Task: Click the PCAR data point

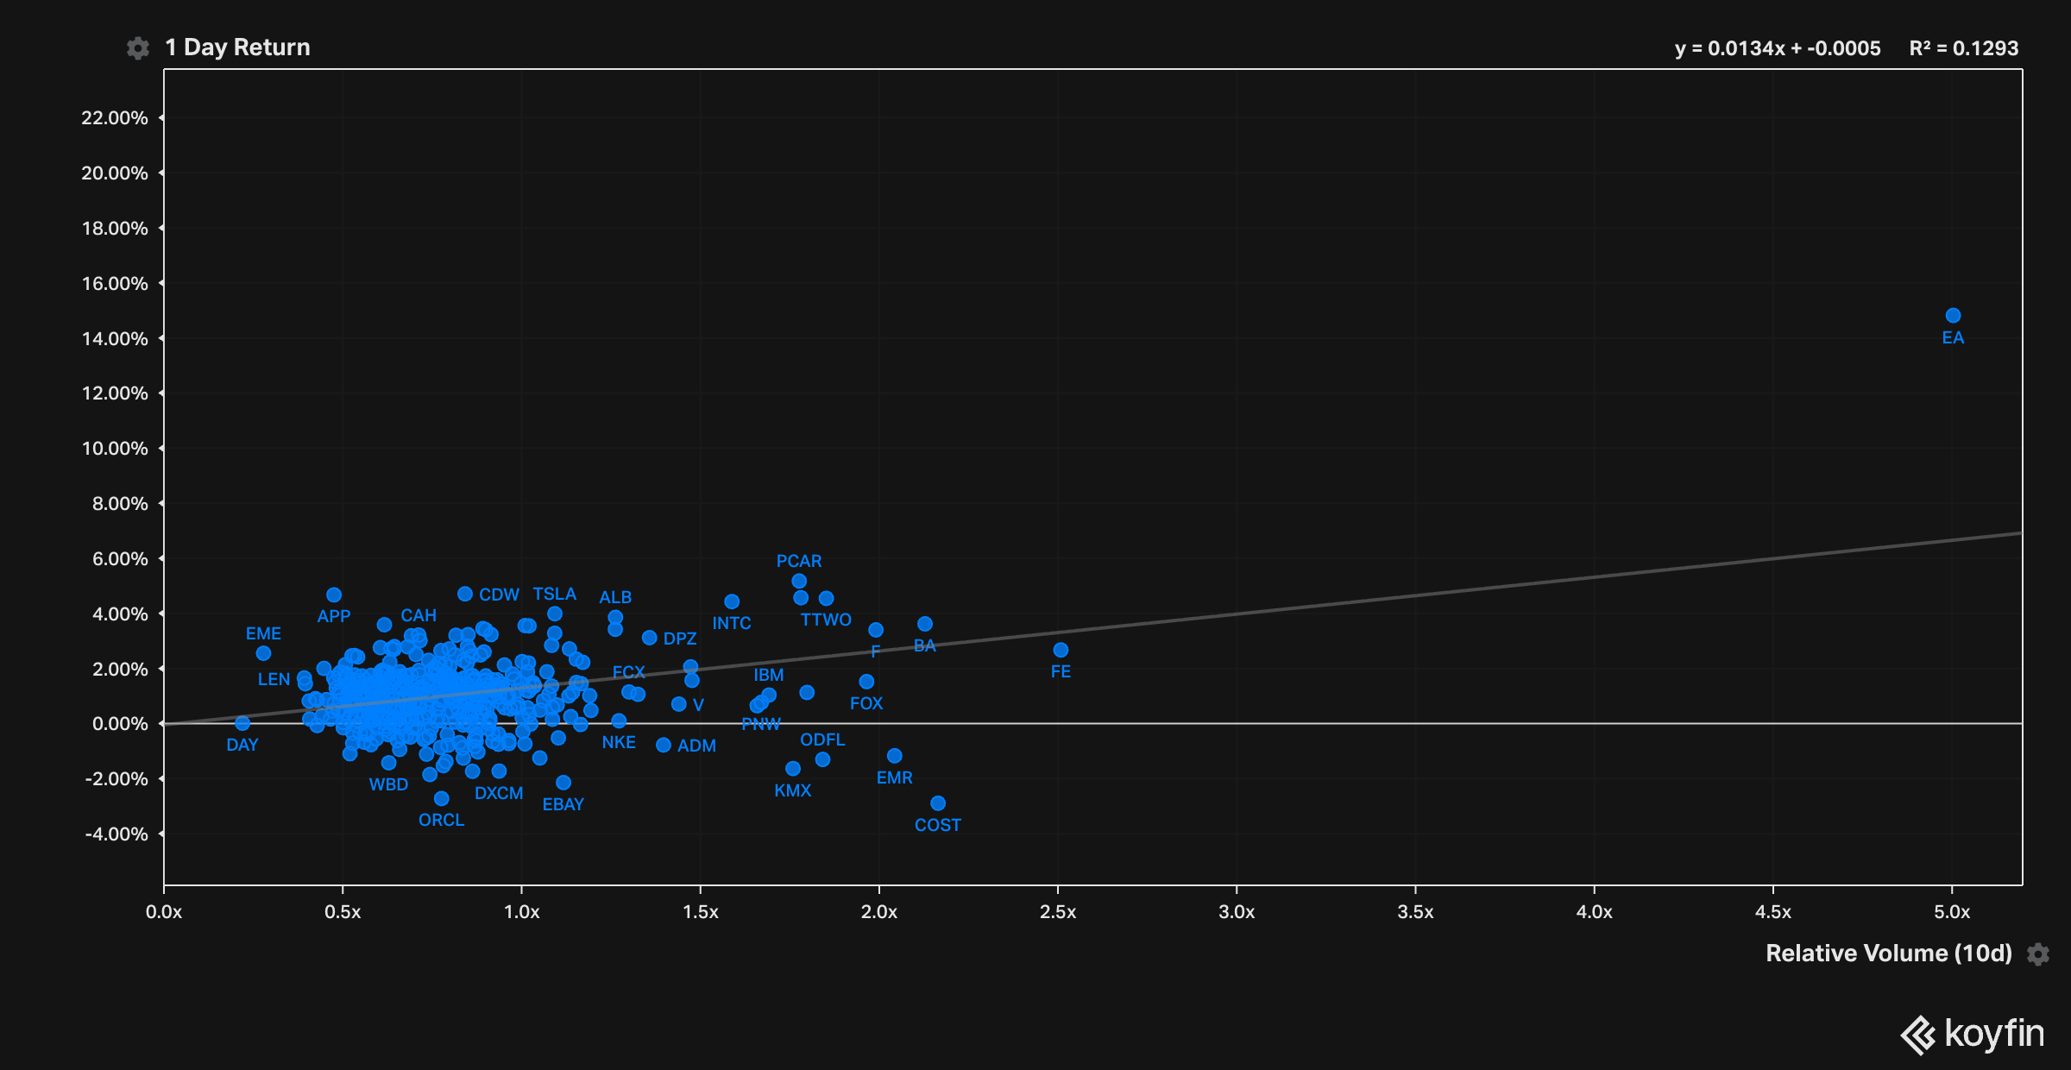Action: (799, 582)
